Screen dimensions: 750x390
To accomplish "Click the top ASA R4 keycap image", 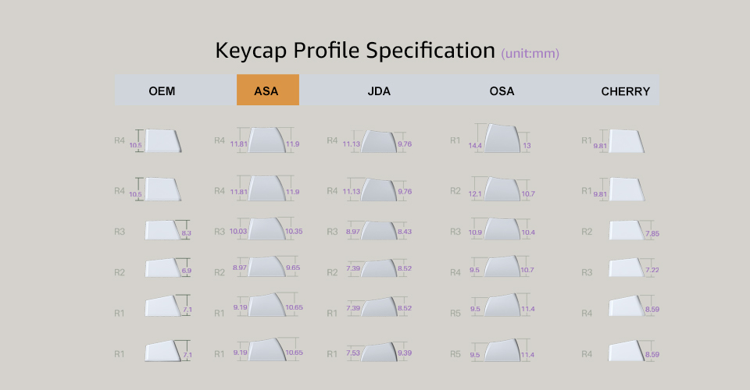I will coord(267,140).
